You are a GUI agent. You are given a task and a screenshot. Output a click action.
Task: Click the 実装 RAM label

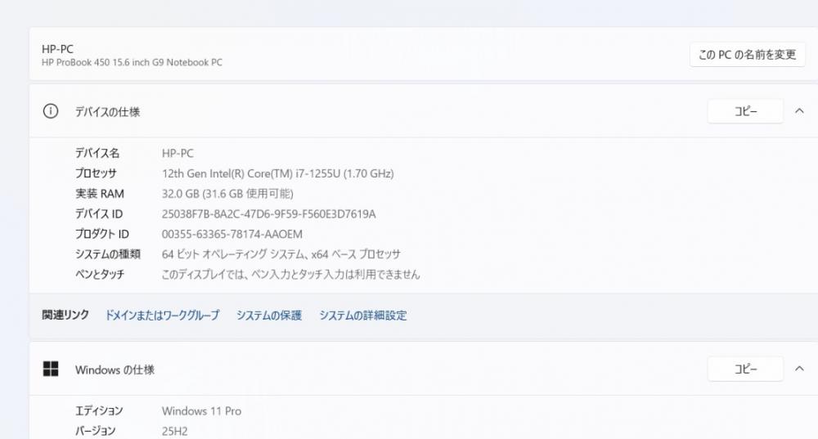(100, 194)
